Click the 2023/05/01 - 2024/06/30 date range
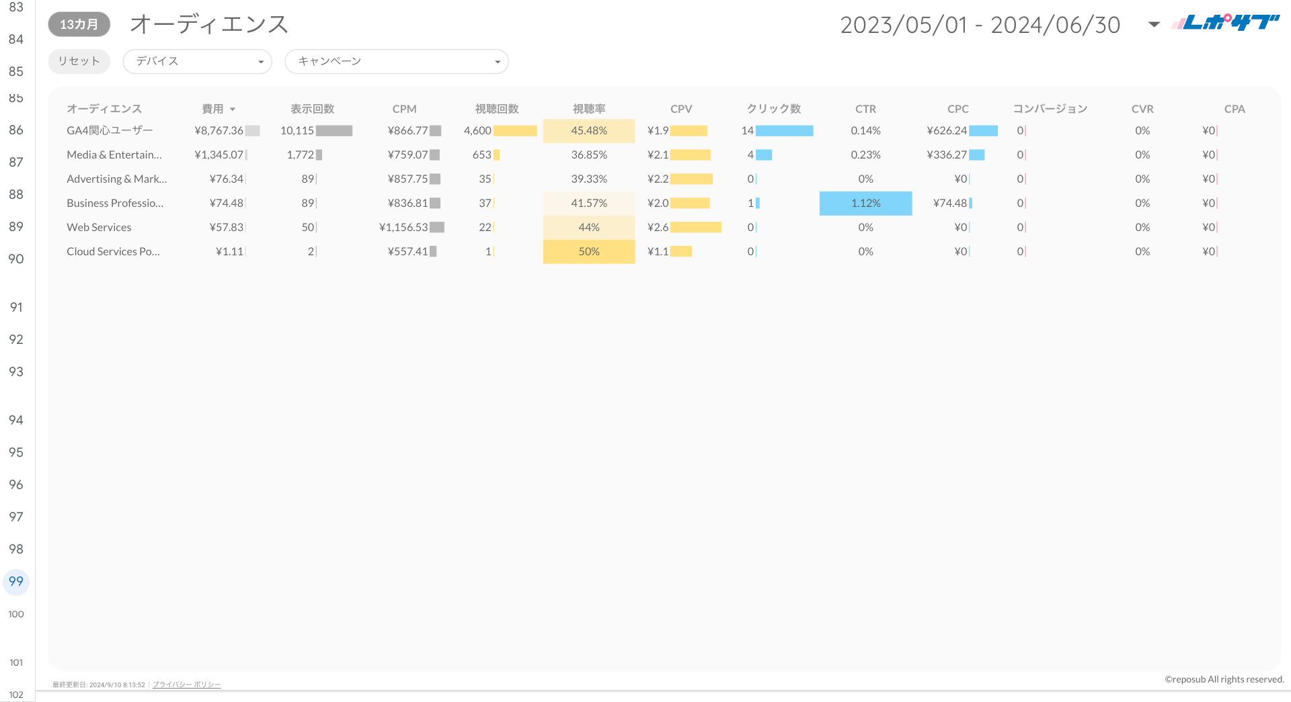The height and width of the screenshot is (702, 1291). [x=980, y=26]
